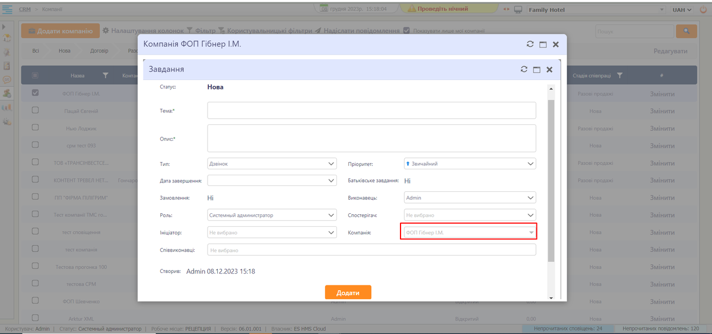Click the power logout icon
This screenshot has height=334, width=712.
[704, 9]
